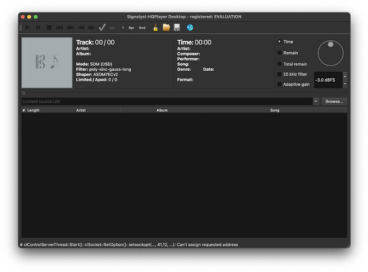Click the album cover art placeholder
This screenshot has height=272, width=368.
tap(47, 63)
